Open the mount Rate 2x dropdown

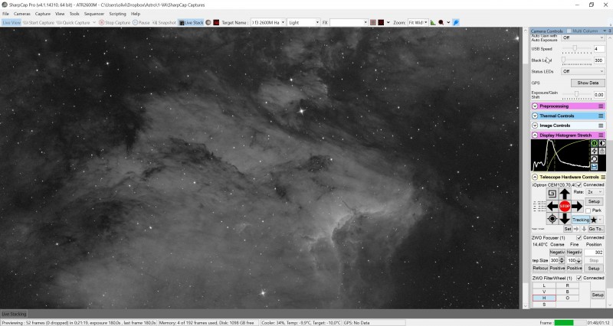pos(595,192)
